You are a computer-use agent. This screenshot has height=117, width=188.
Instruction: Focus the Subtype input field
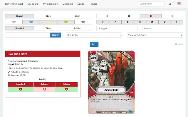tap(117, 29)
